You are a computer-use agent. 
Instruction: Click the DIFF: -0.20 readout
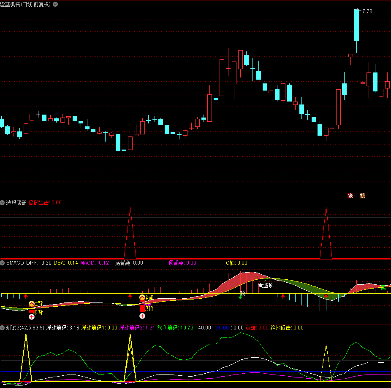[x=39, y=263]
